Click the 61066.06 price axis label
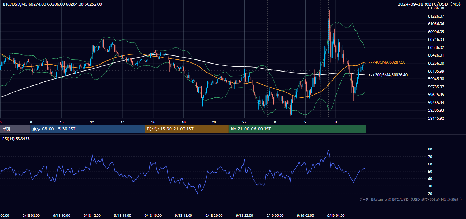Viewport: 466px width, 219px height. (436, 24)
